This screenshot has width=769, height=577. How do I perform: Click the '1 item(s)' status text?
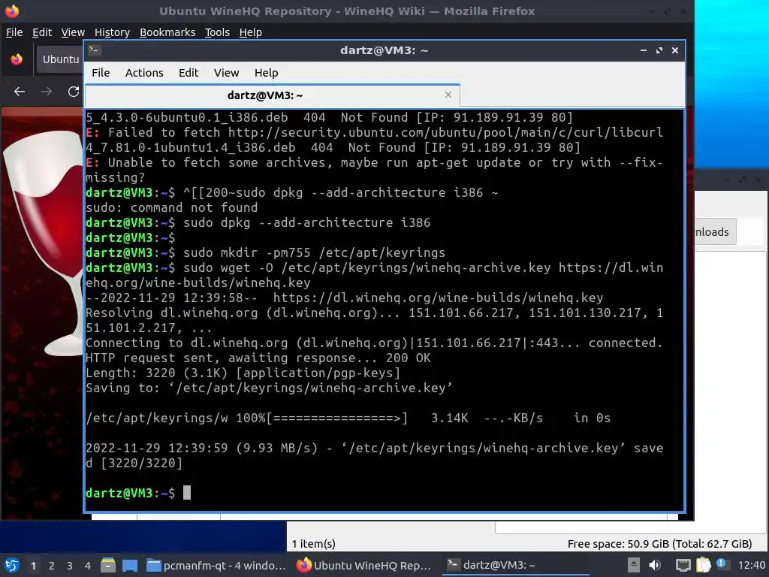click(x=314, y=544)
